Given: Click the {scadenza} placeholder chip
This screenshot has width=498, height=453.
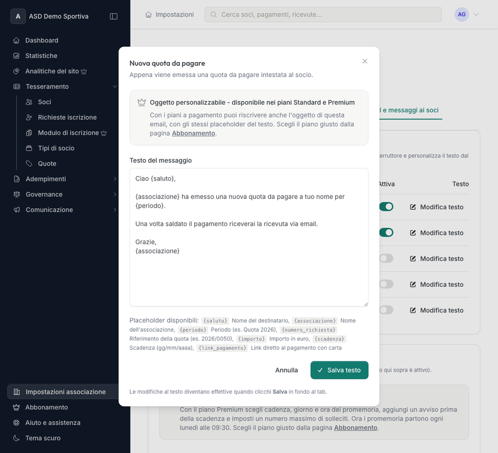Looking at the screenshot, I should click(329, 339).
